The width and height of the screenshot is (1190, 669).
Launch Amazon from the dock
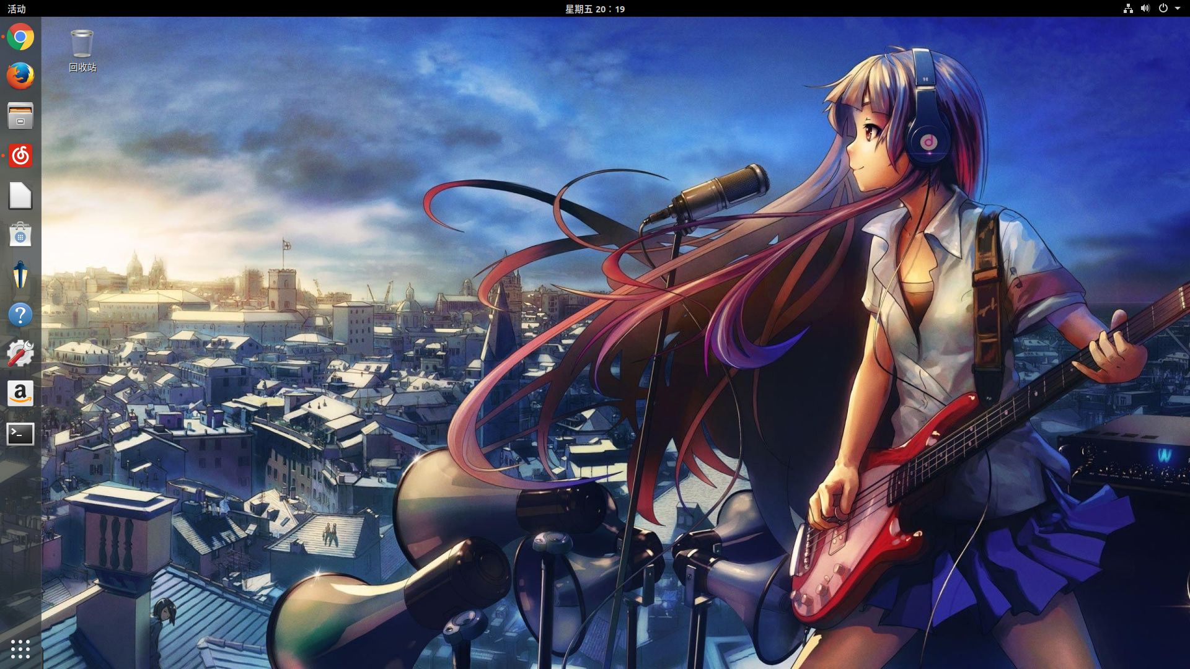click(20, 393)
